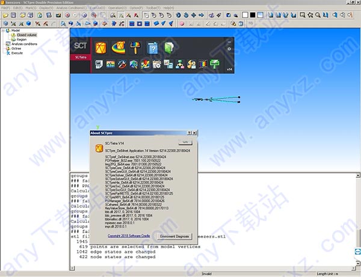Click OK in About SCTpre dialog
The width and height of the screenshot is (361, 277).
click(x=185, y=142)
